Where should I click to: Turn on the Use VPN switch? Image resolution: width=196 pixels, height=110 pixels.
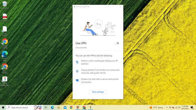click(x=117, y=43)
